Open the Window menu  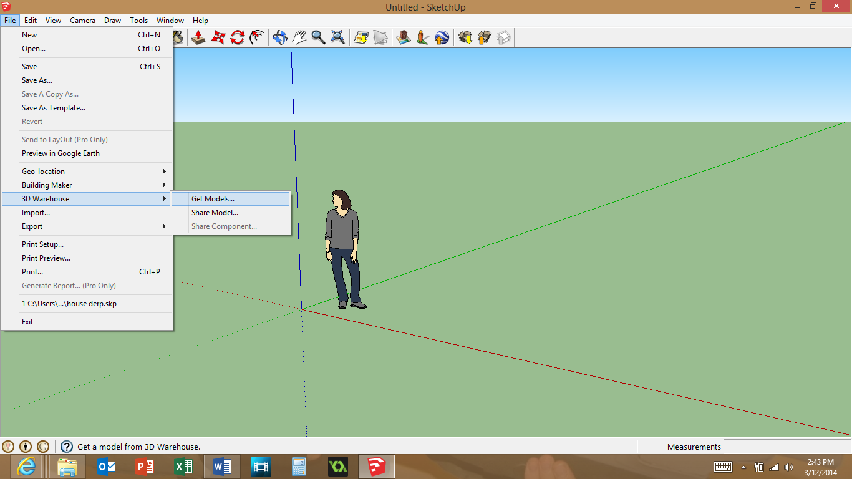coord(170,21)
